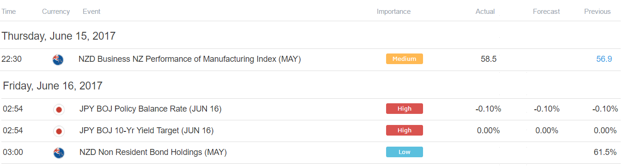Select the Low importance badge
The width and height of the screenshot is (623, 166).
coord(404,152)
